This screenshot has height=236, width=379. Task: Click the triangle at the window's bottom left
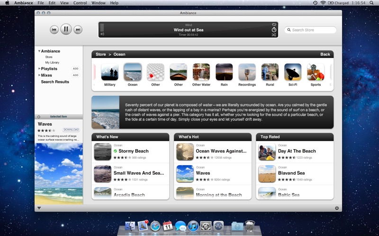coord(39,208)
